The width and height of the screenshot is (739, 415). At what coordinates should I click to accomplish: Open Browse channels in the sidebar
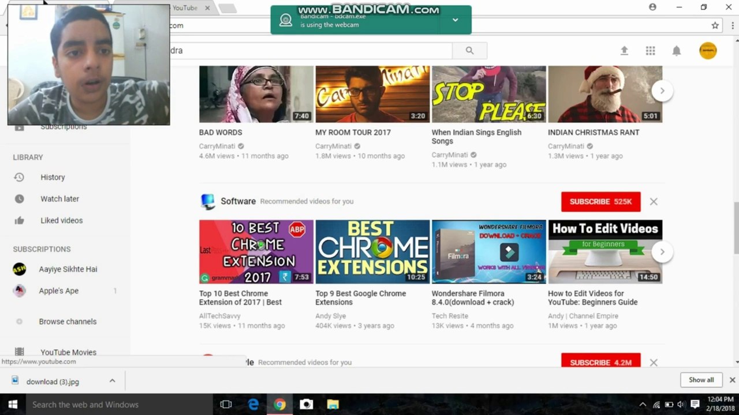pyautogui.click(x=68, y=322)
